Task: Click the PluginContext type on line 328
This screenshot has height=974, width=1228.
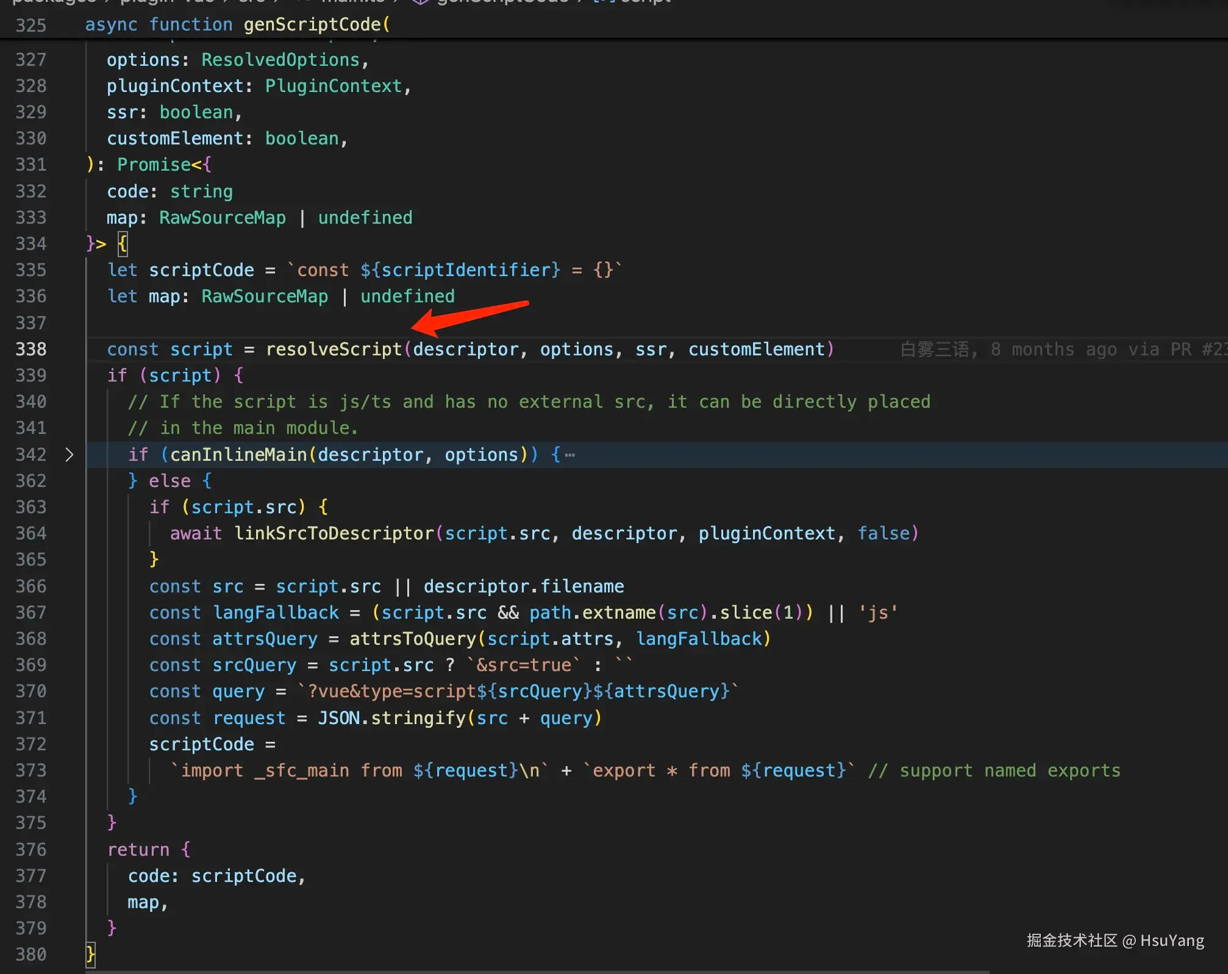Action: (x=334, y=86)
